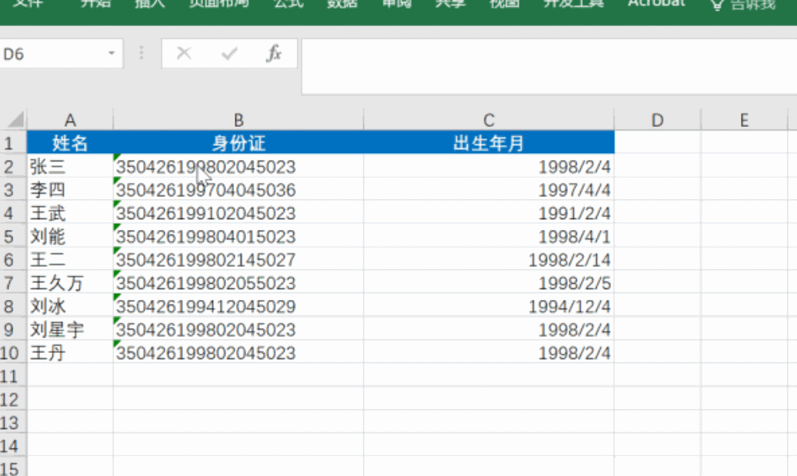This screenshot has height=476, width=797.
Task: Click the green error indicator on 李四's ID cell
Action: click(116, 181)
